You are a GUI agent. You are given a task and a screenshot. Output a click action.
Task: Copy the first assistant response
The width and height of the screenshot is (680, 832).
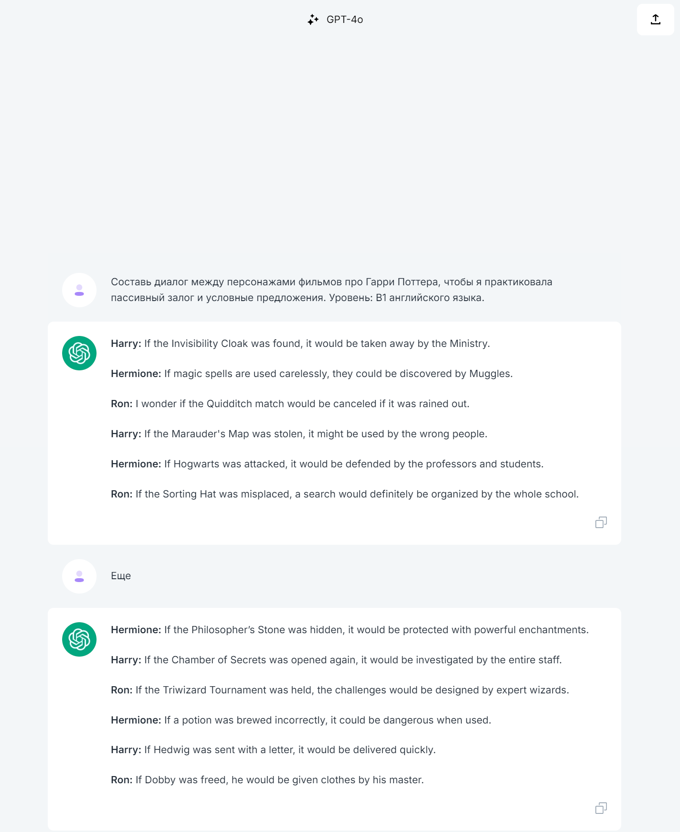601,522
